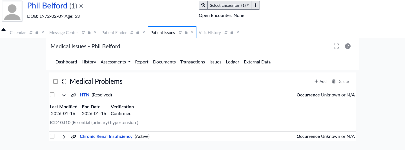Collapse the HTN issue details
Viewport: 405px width, 150px height.
64,95
